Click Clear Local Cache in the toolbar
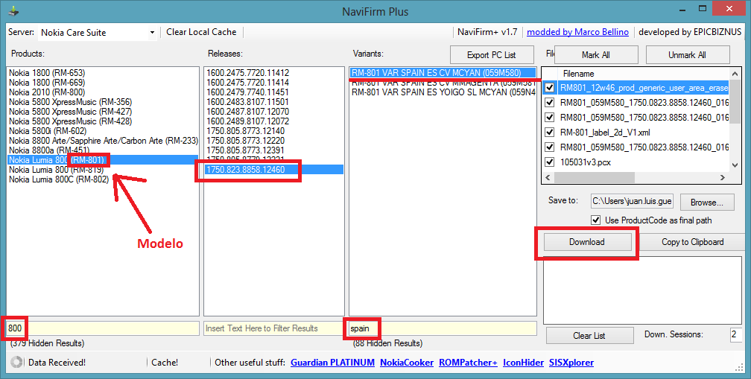 (x=201, y=32)
